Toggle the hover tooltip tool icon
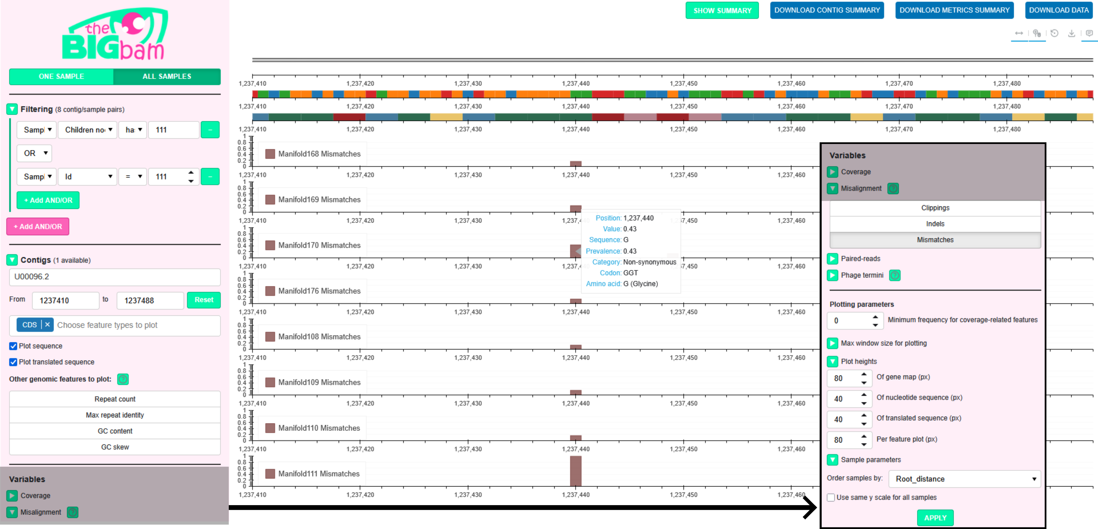 (x=1089, y=33)
